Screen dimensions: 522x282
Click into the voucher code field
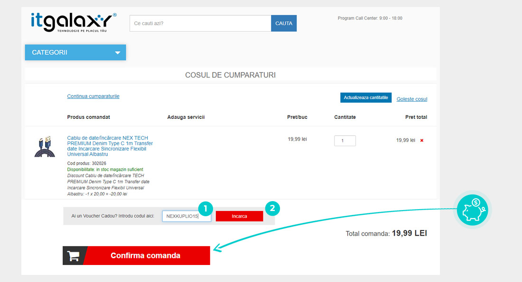[x=186, y=216]
